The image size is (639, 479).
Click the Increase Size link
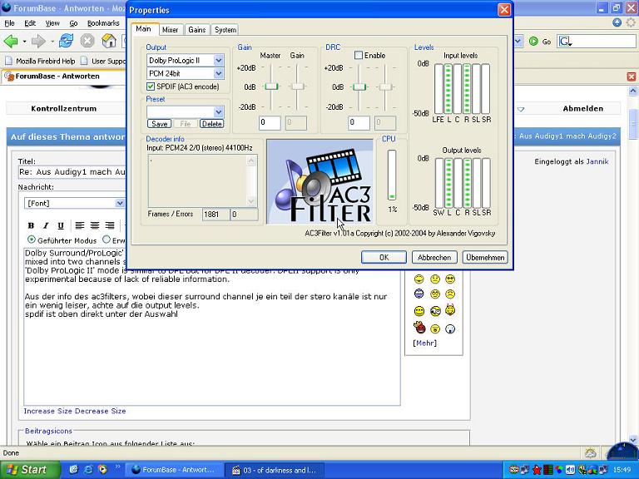pyautogui.click(x=48, y=411)
